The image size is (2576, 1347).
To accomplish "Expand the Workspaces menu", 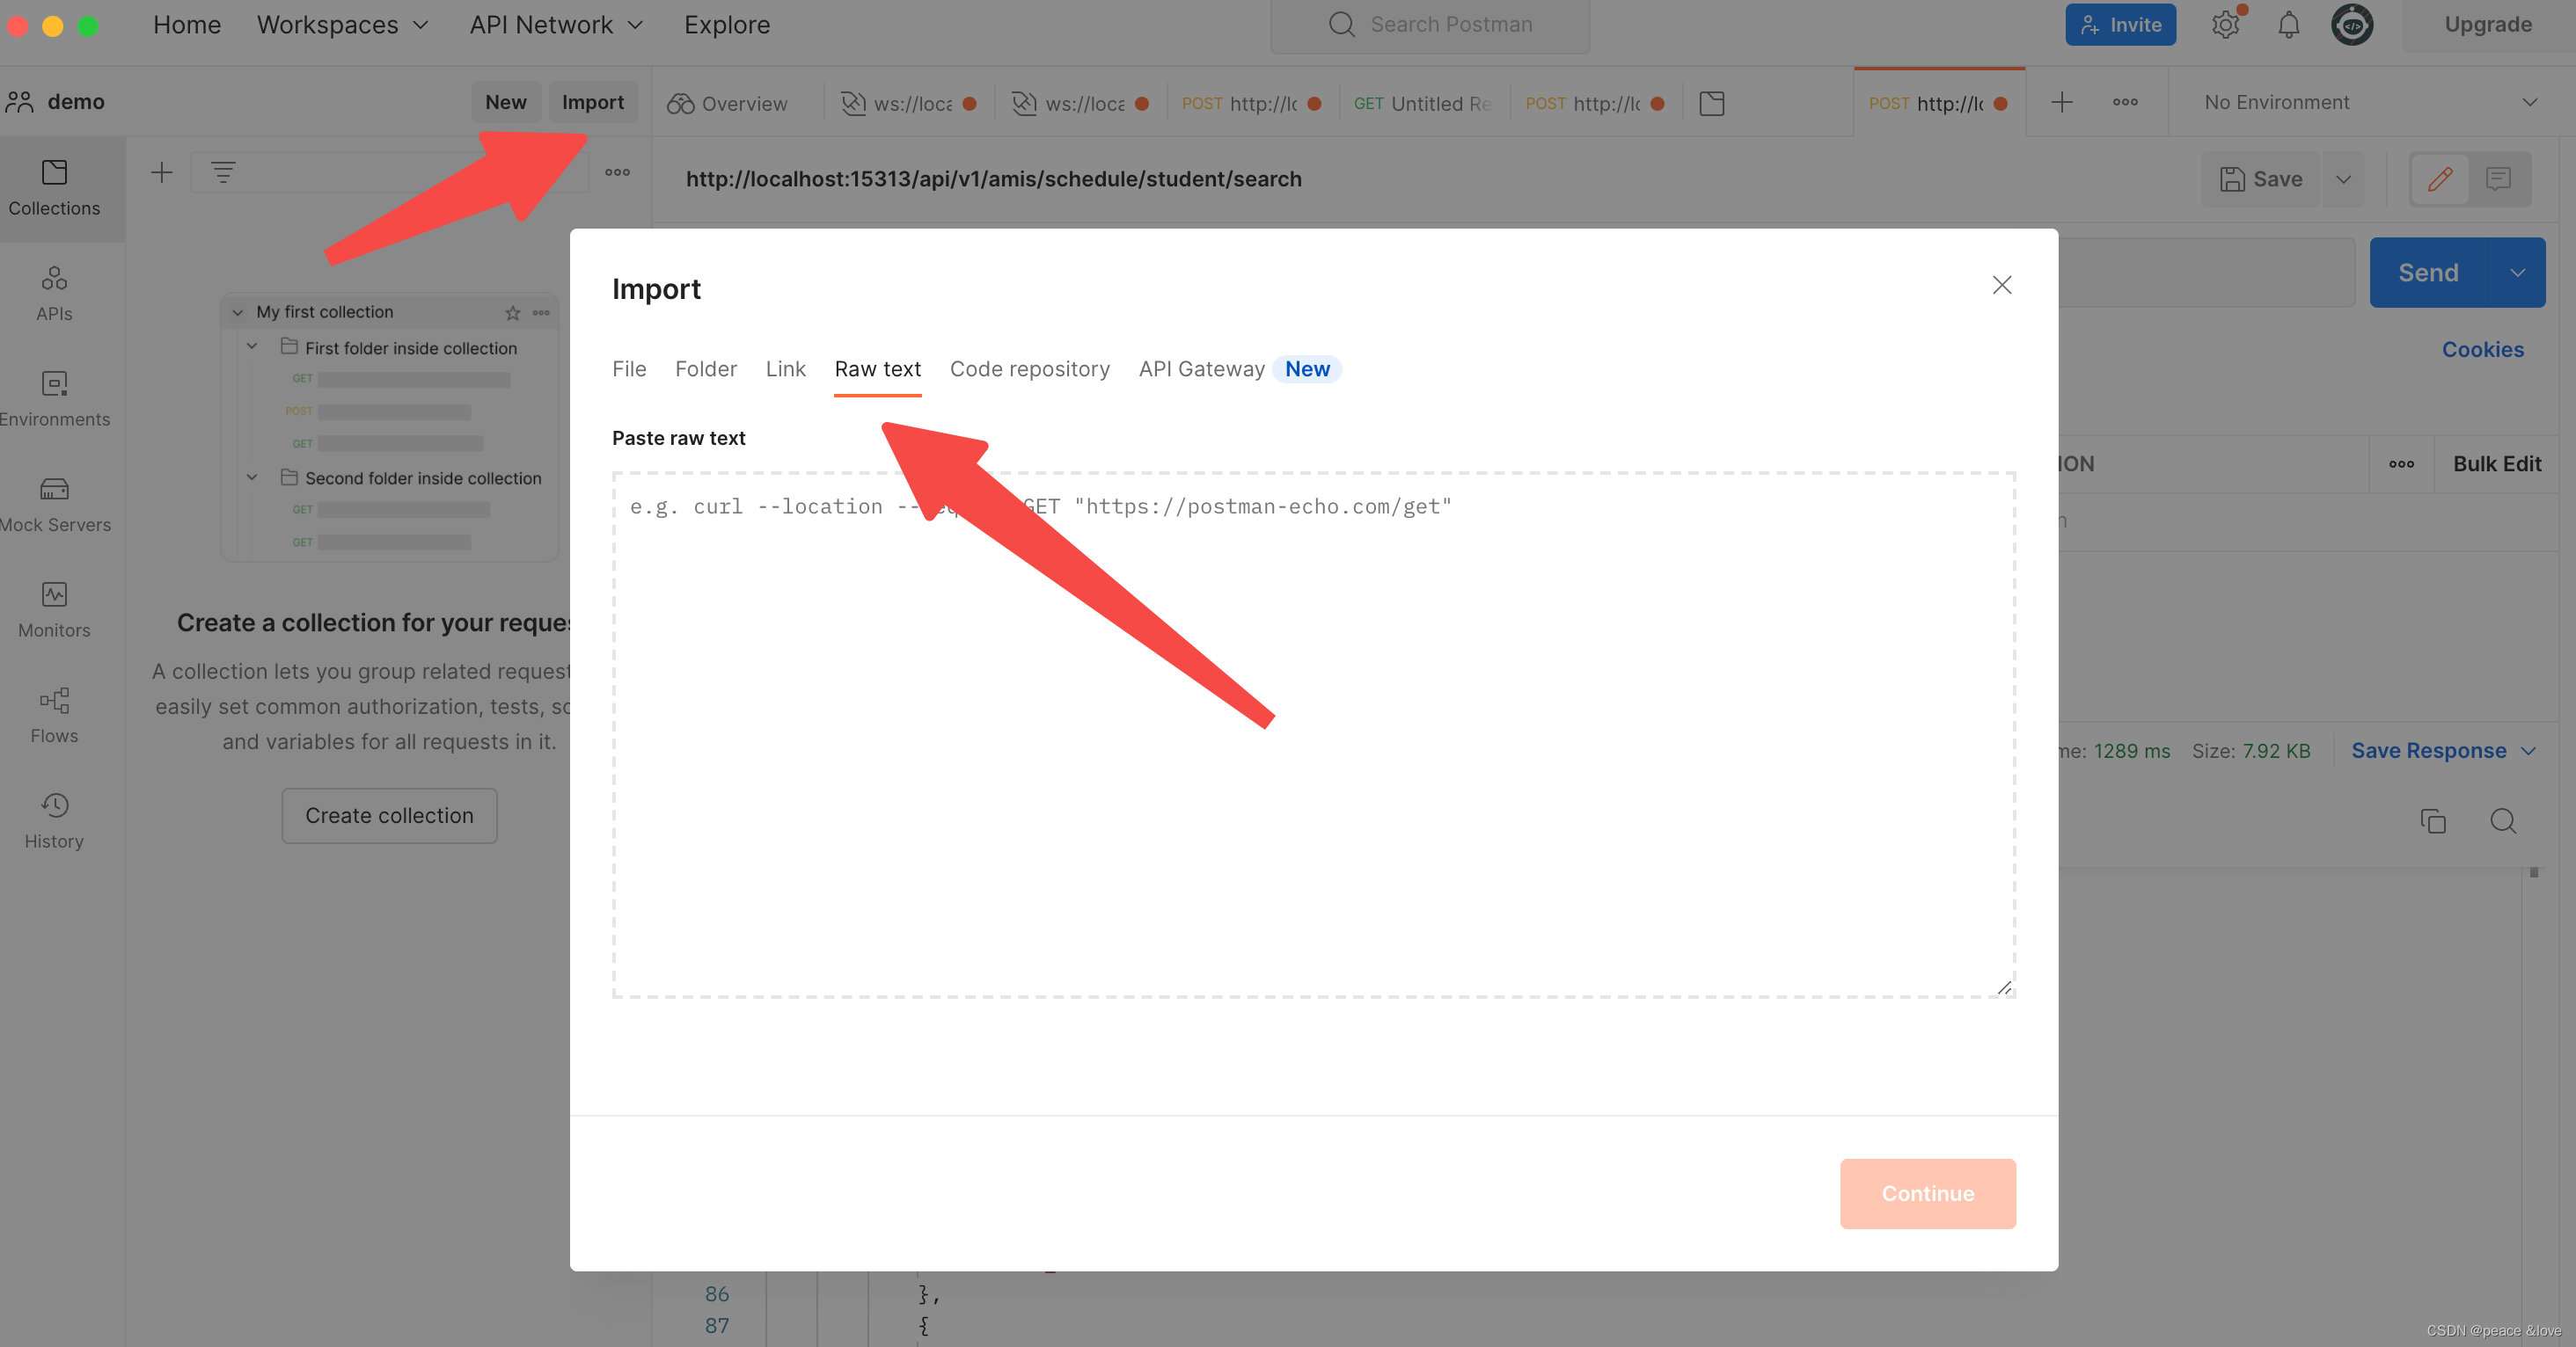I will (343, 25).
